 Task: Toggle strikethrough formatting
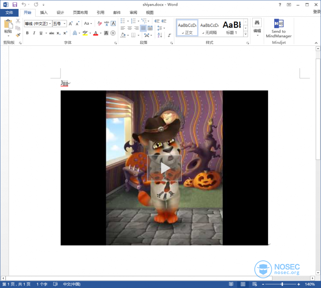coord(52,33)
